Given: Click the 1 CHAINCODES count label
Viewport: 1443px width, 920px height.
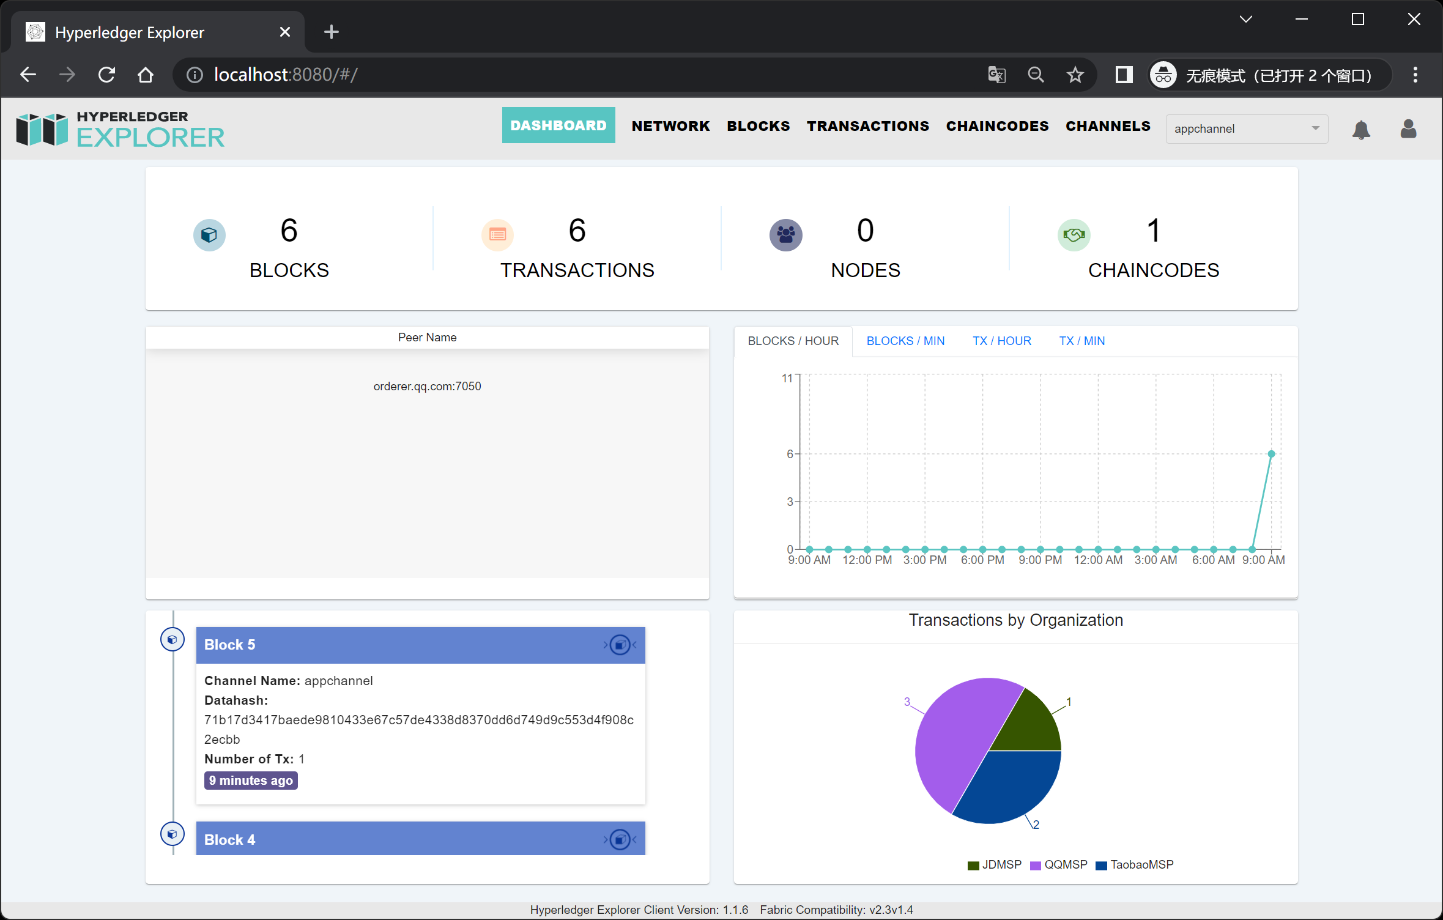Looking at the screenshot, I should point(1153,248).
